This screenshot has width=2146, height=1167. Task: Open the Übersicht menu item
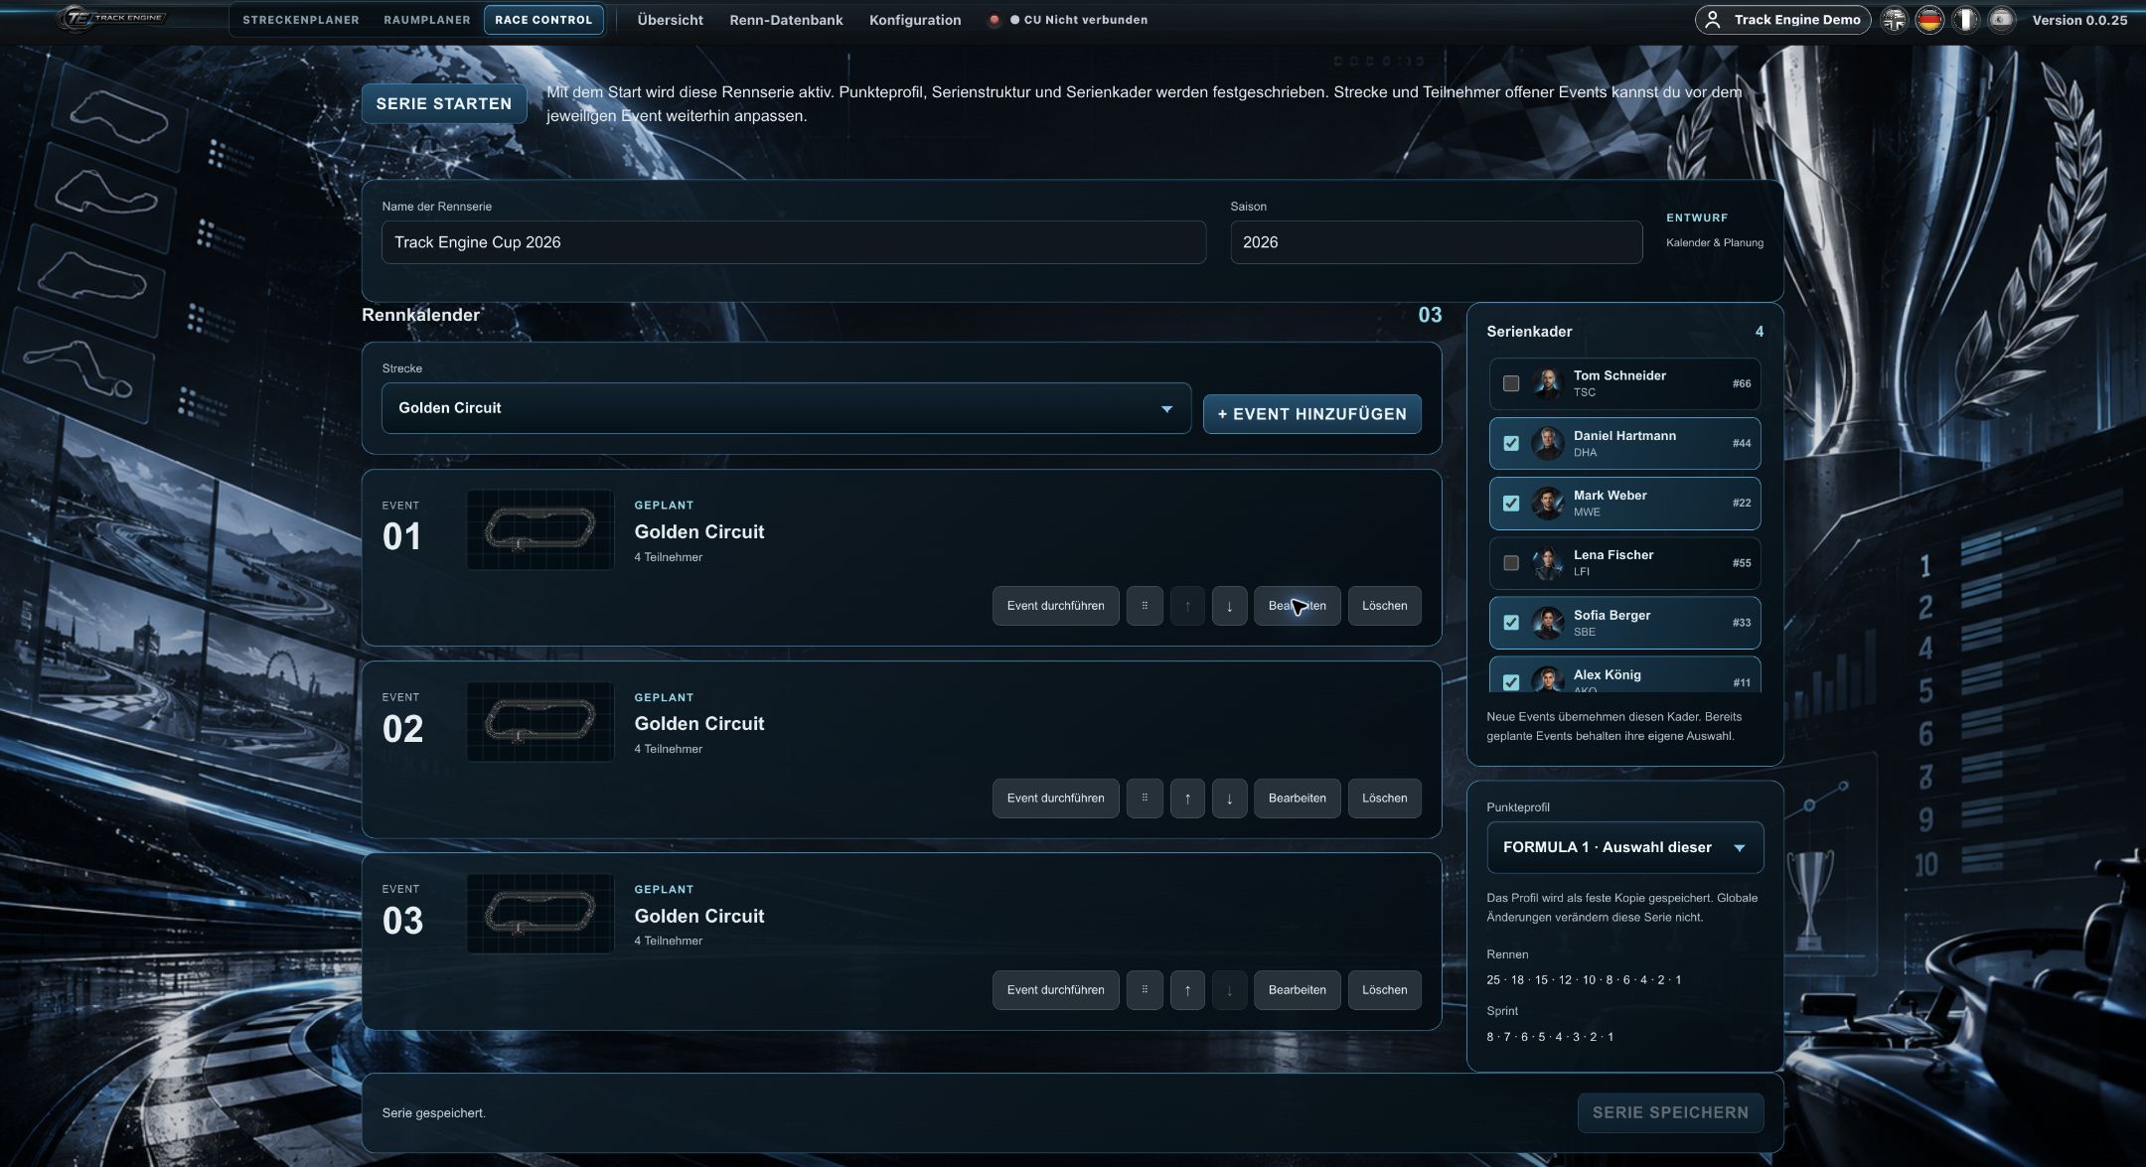(x=671, y=20)
